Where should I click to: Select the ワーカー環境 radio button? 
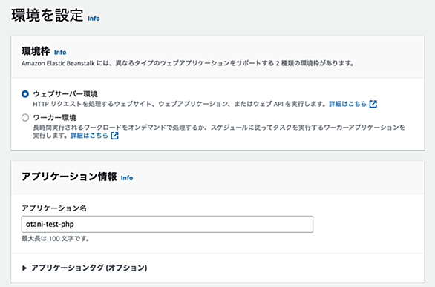25,118
